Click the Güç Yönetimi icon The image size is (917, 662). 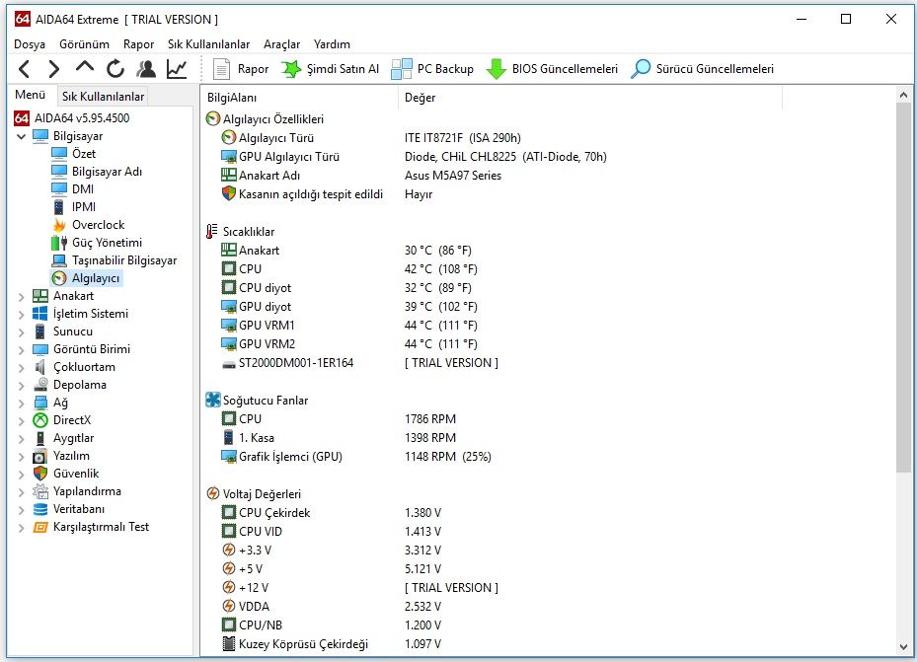[x=59, y=243]
